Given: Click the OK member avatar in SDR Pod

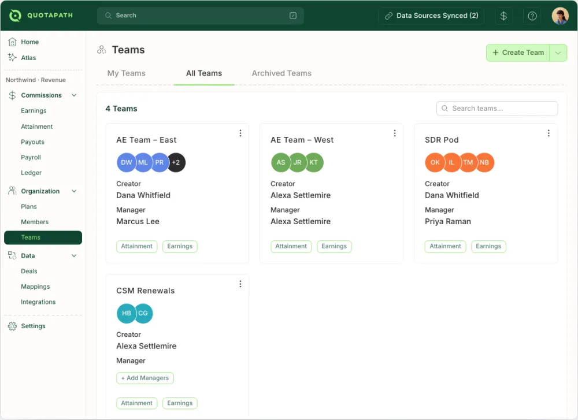Looking at the screenshot, I should click(435, 162).
